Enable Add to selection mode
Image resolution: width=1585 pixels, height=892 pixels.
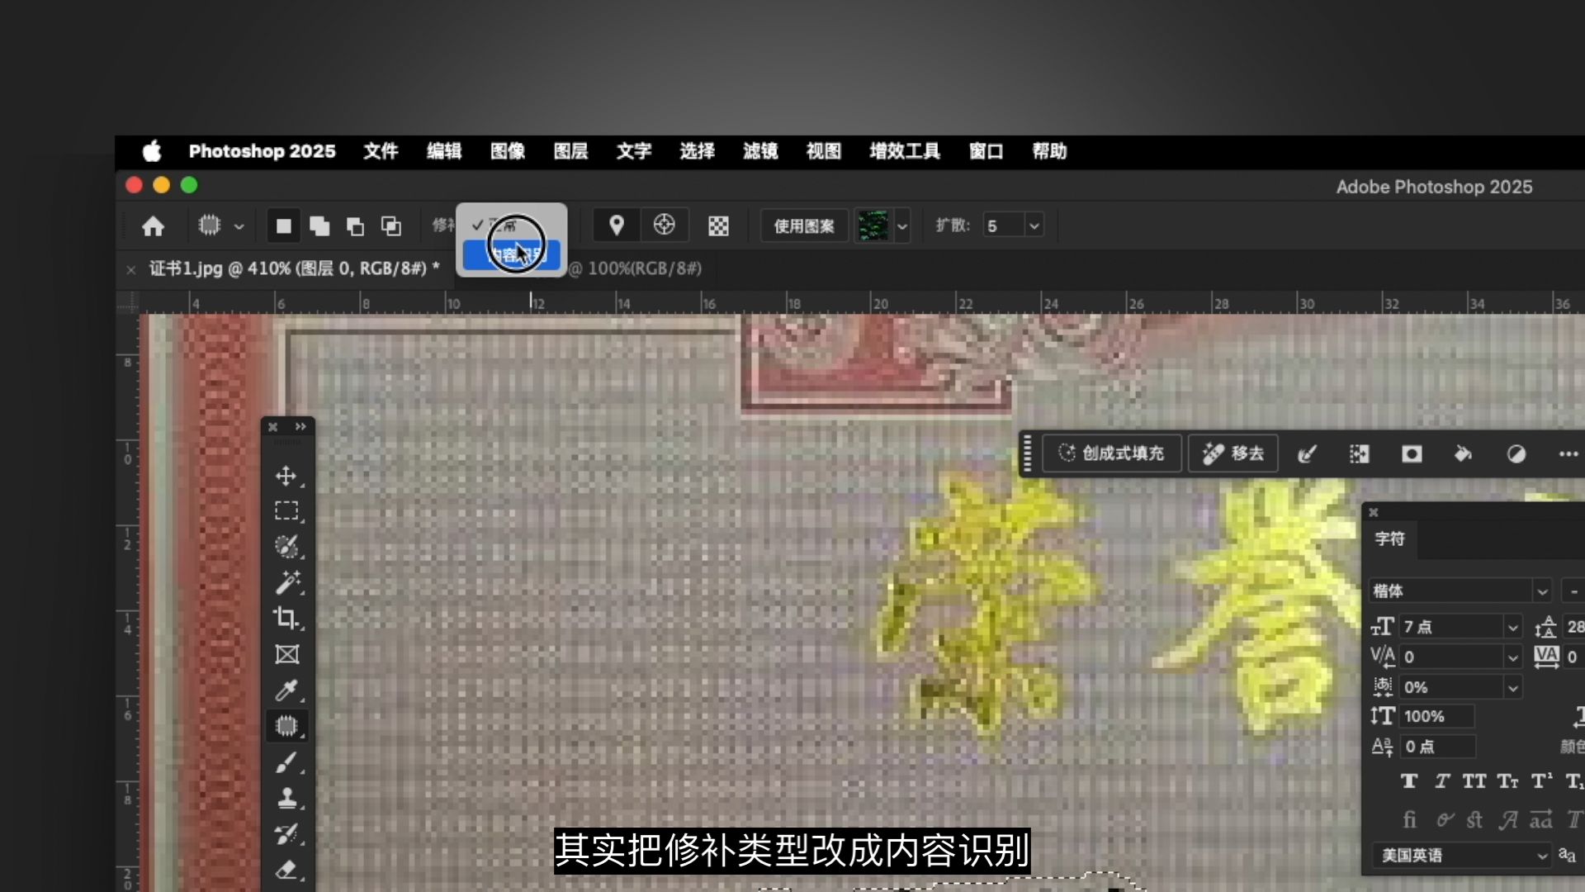pos(319,225)
